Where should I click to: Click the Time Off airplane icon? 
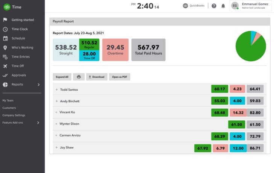5,66
